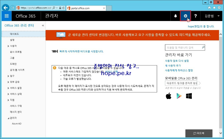Select the portal.office.com browser tab
224x139 pixels.
click(86, 8)
